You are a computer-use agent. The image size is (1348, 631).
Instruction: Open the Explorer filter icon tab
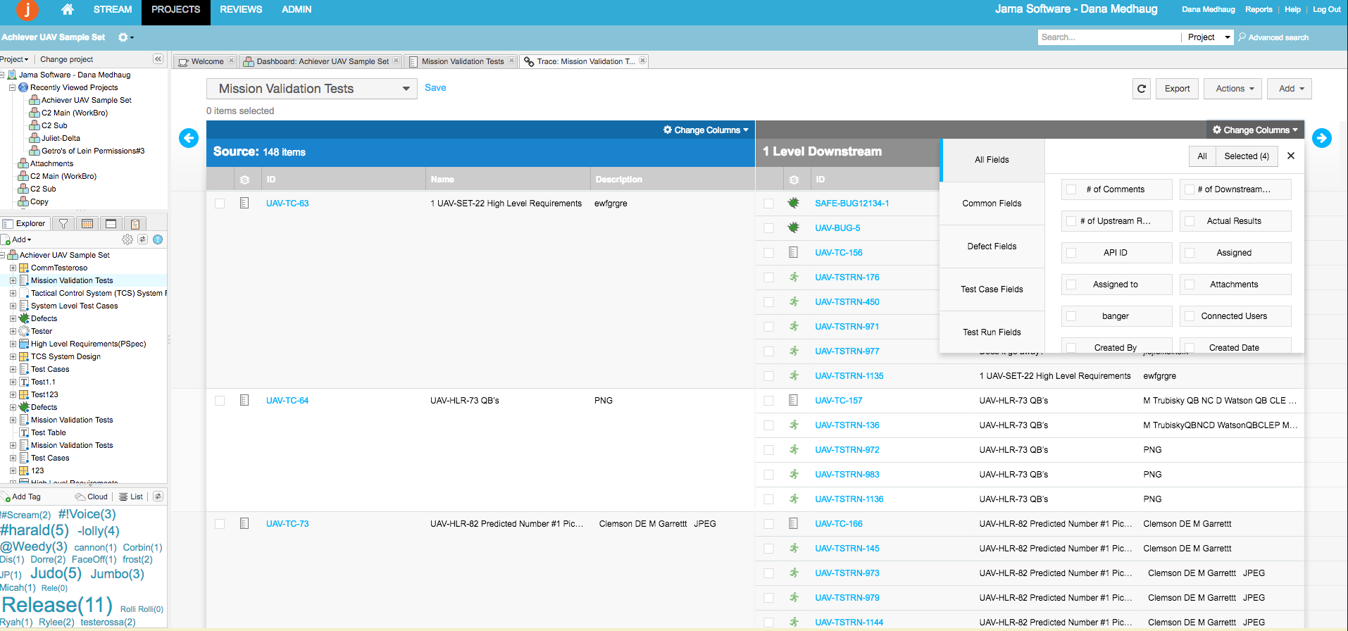click(63, 224)
